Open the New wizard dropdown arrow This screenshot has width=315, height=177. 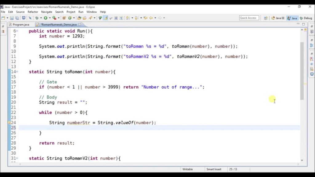coord(7,18)
